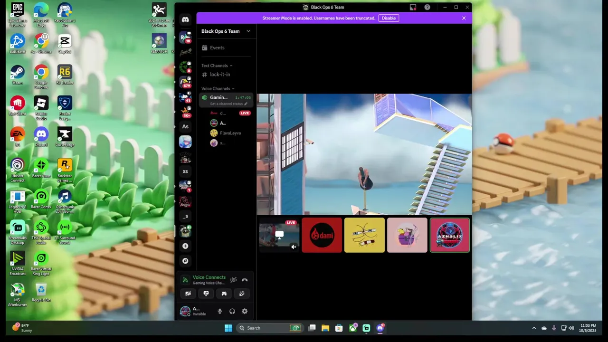Open the Windows Start button
Image resolution: width=608 pixels, height=342 pixels.
[x=228, y=328]
